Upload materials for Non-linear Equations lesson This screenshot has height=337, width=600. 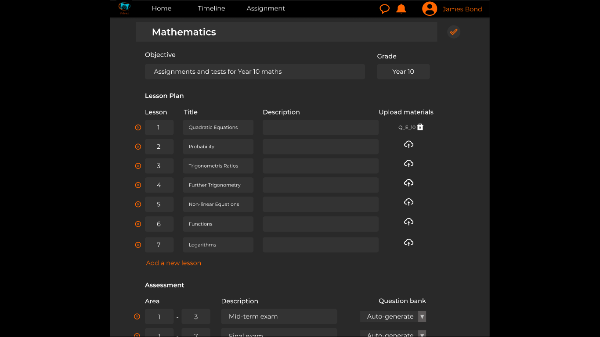point(408,202)
